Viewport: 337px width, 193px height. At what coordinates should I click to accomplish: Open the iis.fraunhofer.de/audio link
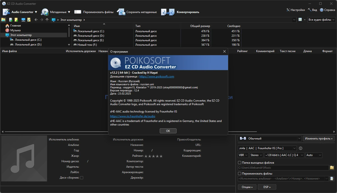133,116
